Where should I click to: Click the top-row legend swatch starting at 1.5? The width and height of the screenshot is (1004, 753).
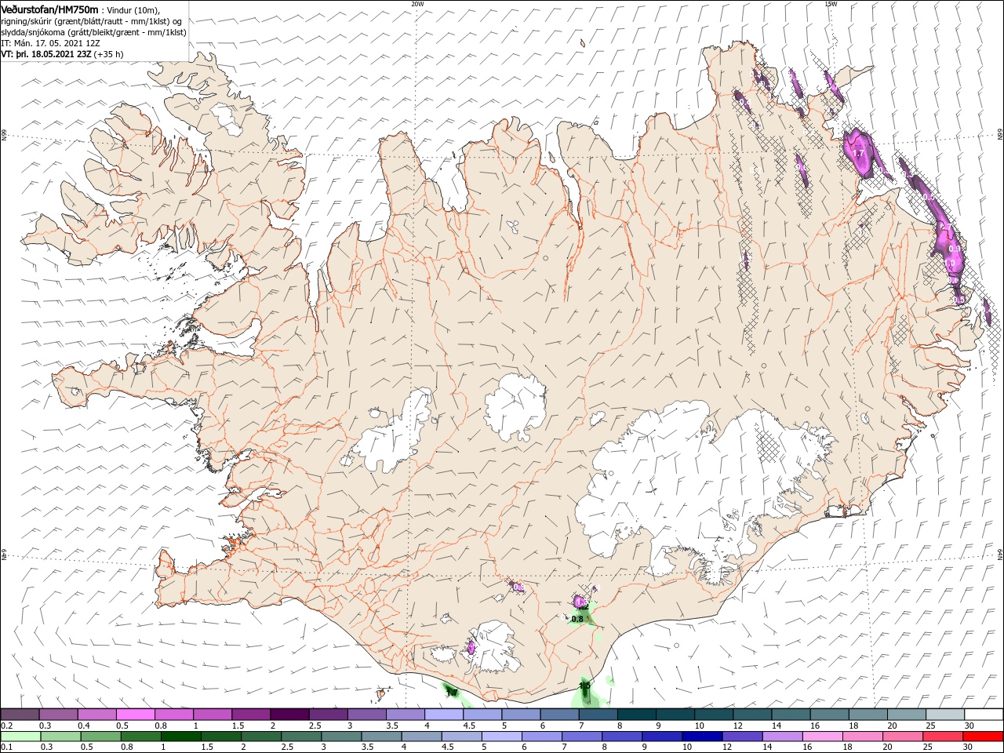point(250,715)
